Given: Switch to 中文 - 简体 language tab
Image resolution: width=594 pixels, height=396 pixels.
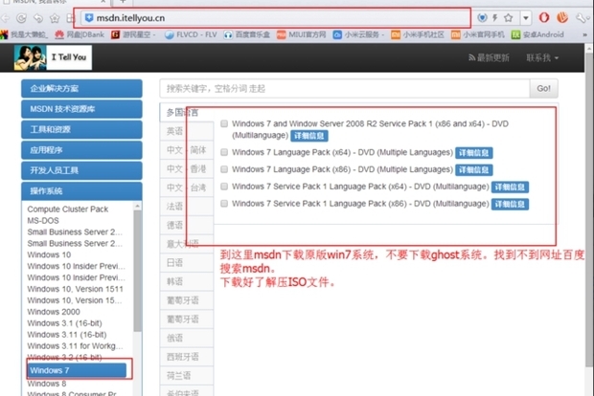Looking at the screenshot, I should click(187, 150).
